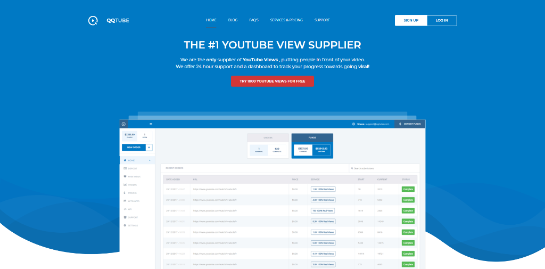
Task: Click the New Order button
Action: tap(134, 148)
